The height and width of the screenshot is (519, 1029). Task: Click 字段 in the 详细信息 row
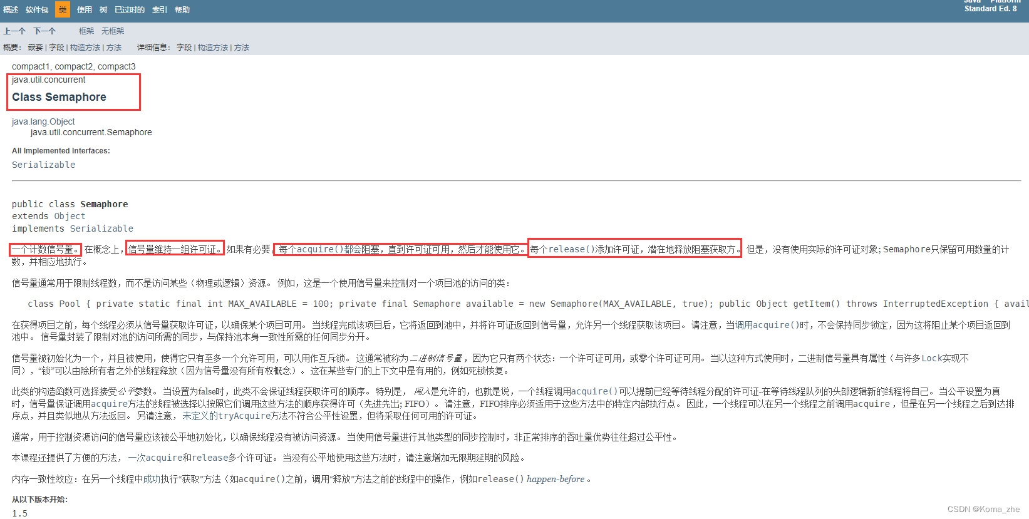click(184, 48)
